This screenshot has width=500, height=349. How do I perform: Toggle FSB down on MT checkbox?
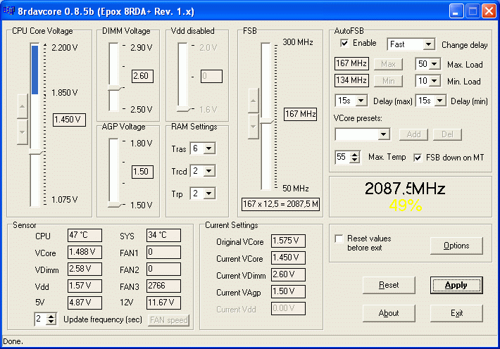pos(418,158)
